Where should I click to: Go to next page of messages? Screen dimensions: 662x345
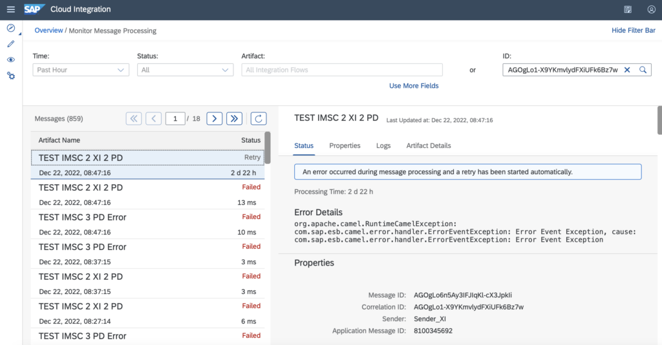215,118
